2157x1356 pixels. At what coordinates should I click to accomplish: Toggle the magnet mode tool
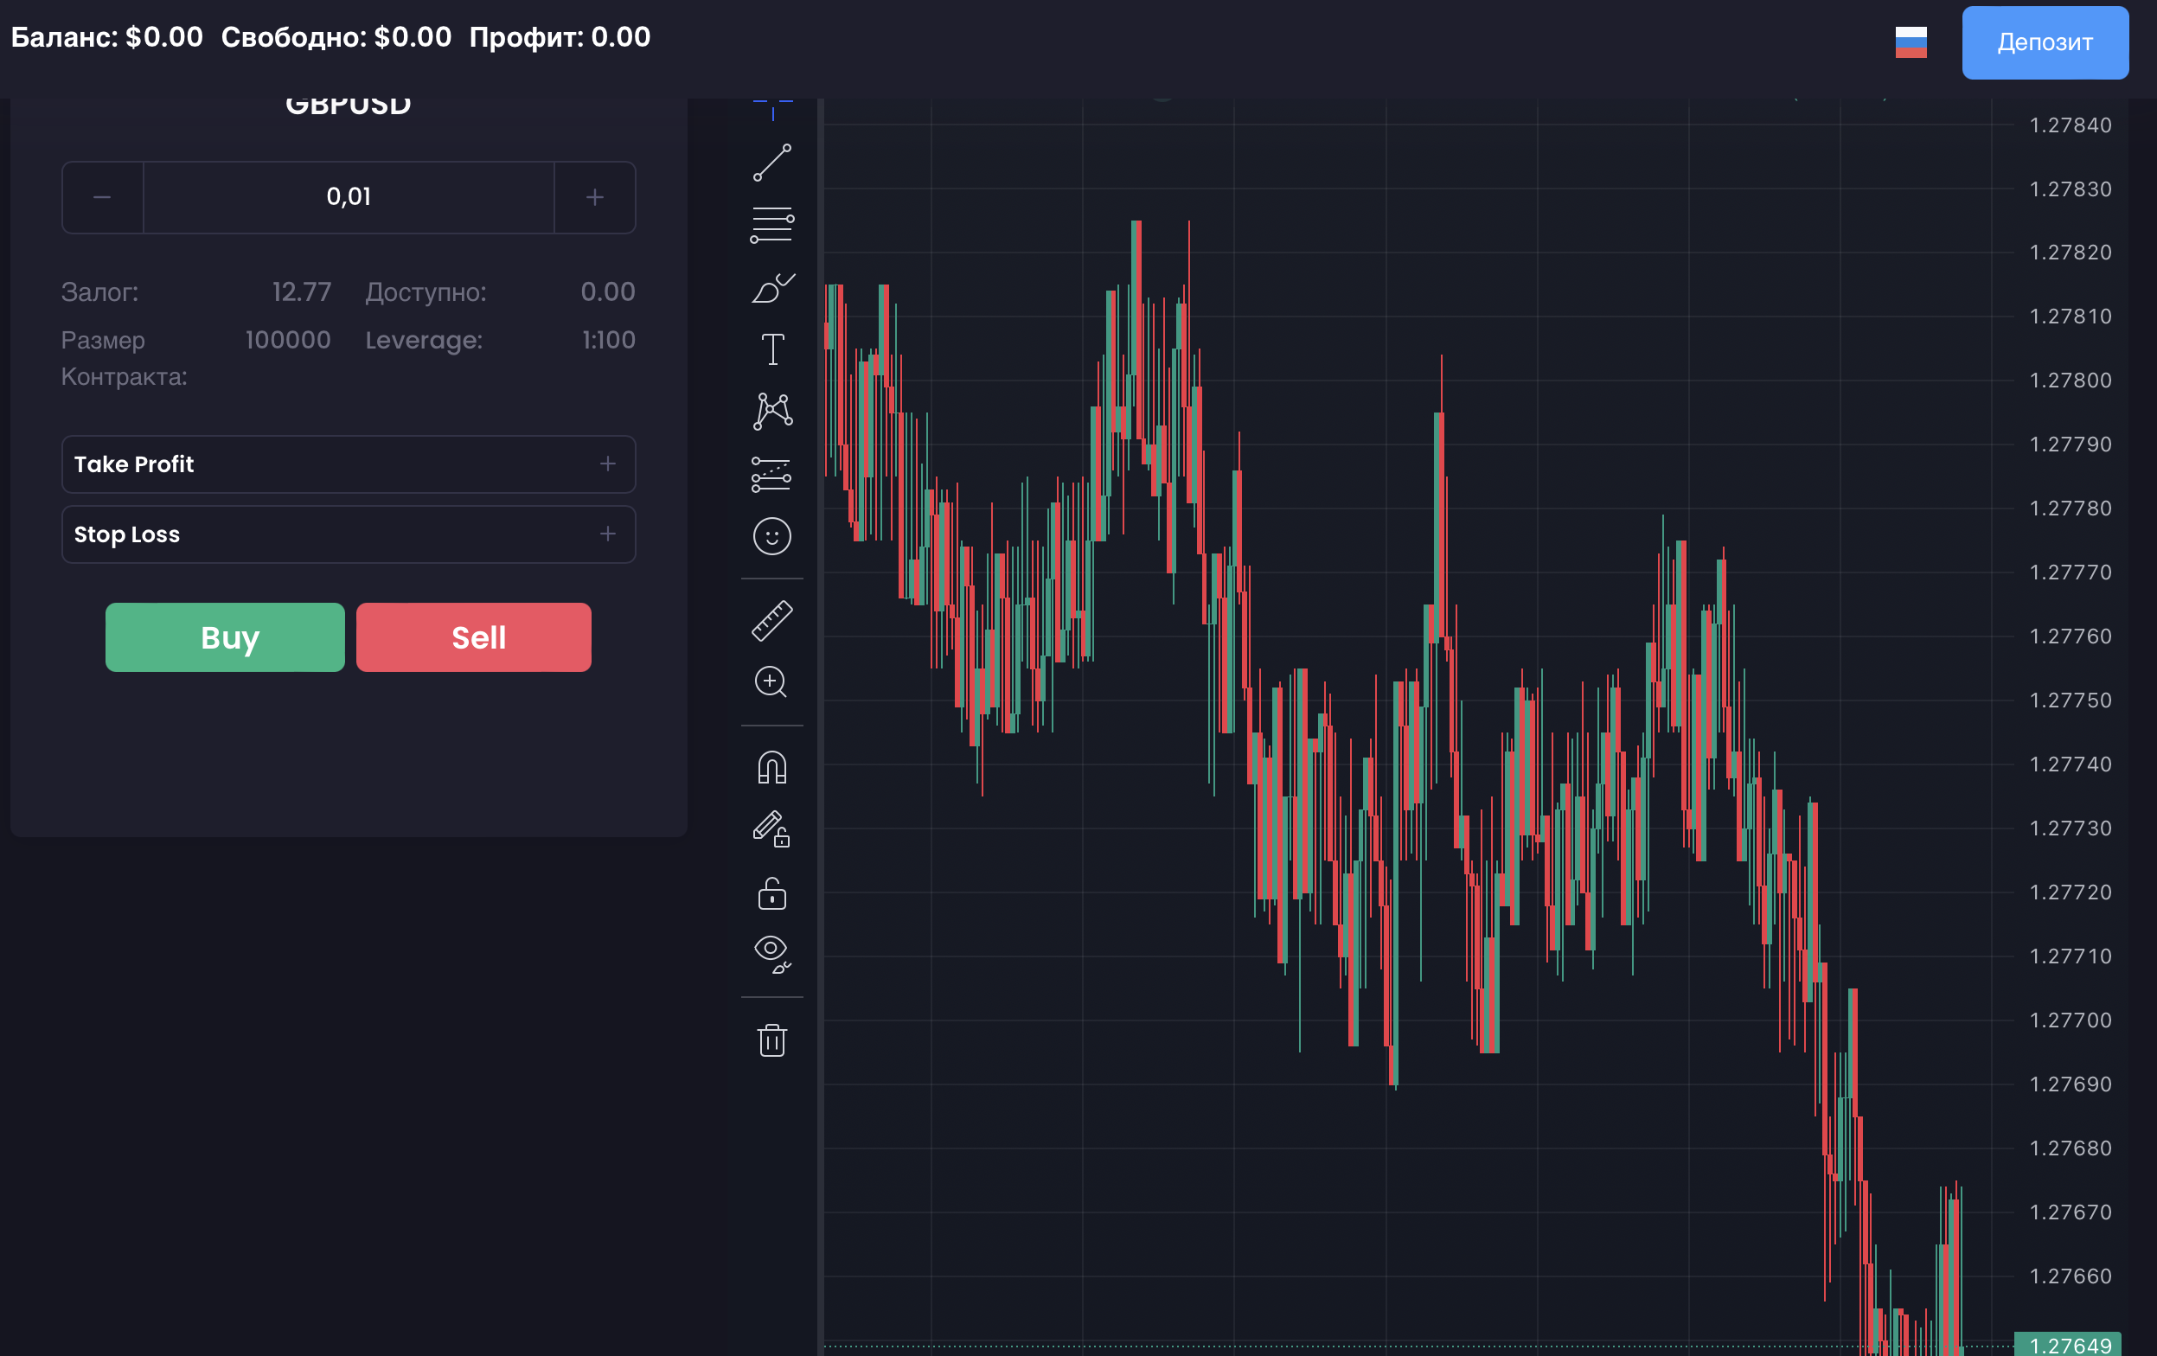point(772,768)
